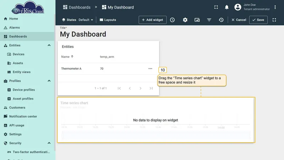Viewport: 284px width, 160px height.
Task: Go to next page of Entities
Action: coord(140,88)
